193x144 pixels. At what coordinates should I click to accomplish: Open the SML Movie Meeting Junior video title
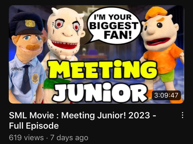tap(83, 121)
